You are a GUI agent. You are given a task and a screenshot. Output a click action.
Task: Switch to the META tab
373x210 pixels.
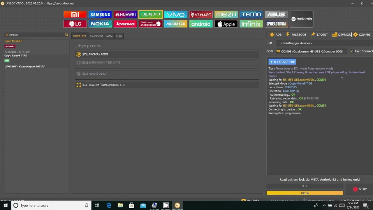(109, 36)
